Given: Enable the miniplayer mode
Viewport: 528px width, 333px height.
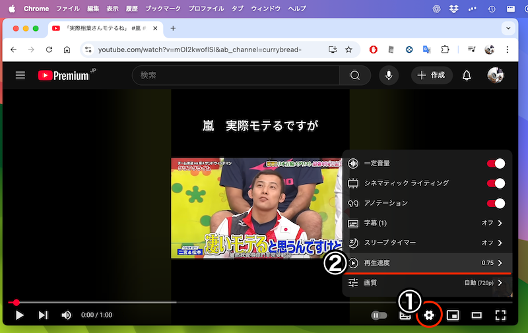Looking at the screenshot, I should point(453,315).
